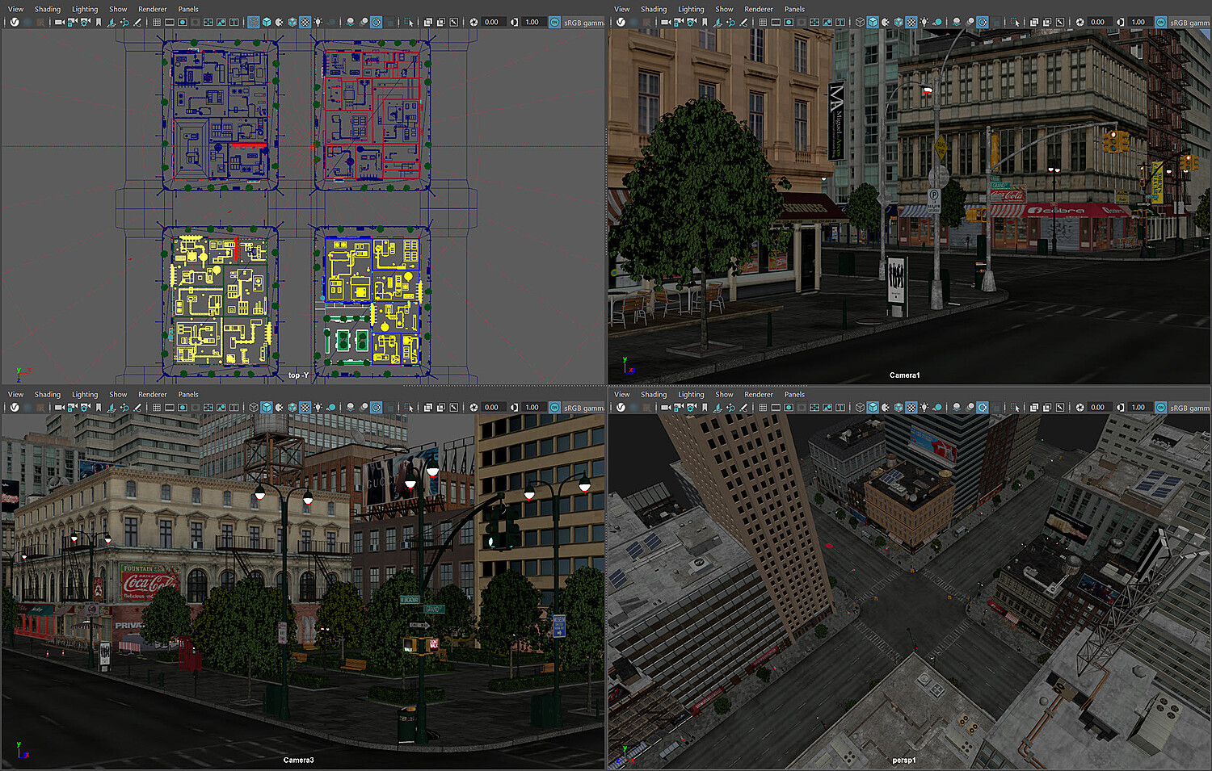Toggle Textured display in top -Y panel
The height and width of the screenshot is (771, 1212).
point(305,23)
